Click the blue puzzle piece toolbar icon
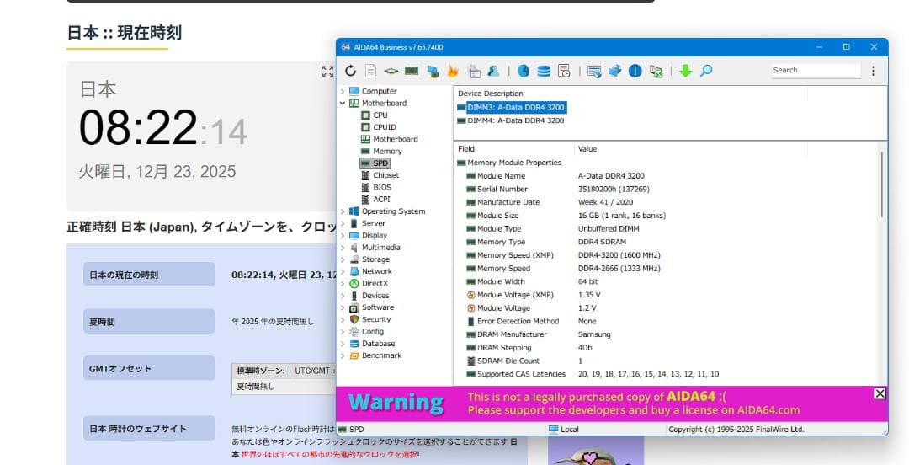The width and height of the screenshot is (909, 465). (614, 71)
